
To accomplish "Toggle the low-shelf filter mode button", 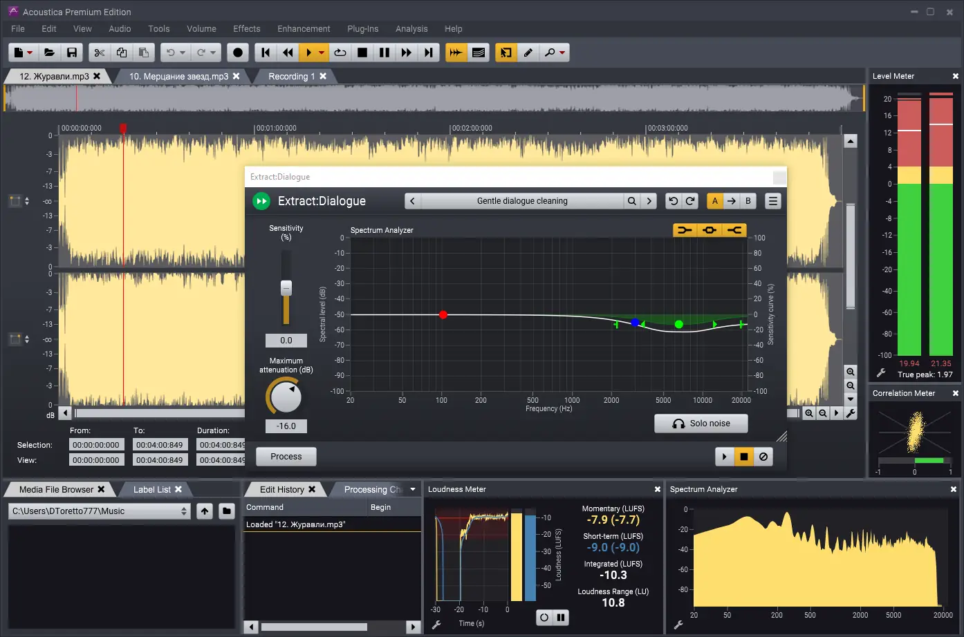I will click(685, 230).
